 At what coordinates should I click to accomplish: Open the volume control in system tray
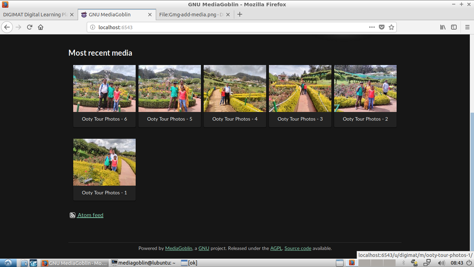click(x=441, y=263)
